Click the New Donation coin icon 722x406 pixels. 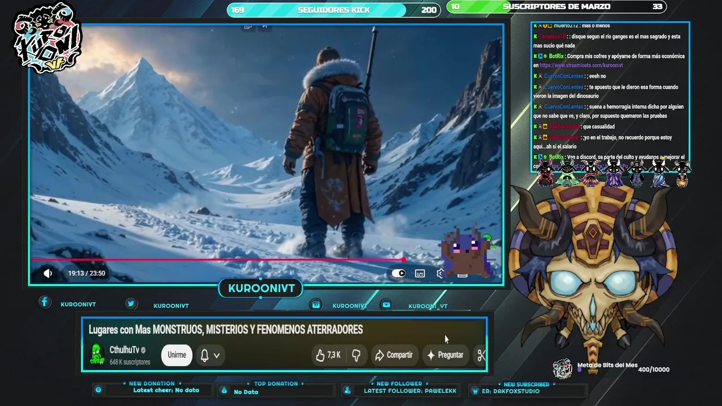click(98, 390)
